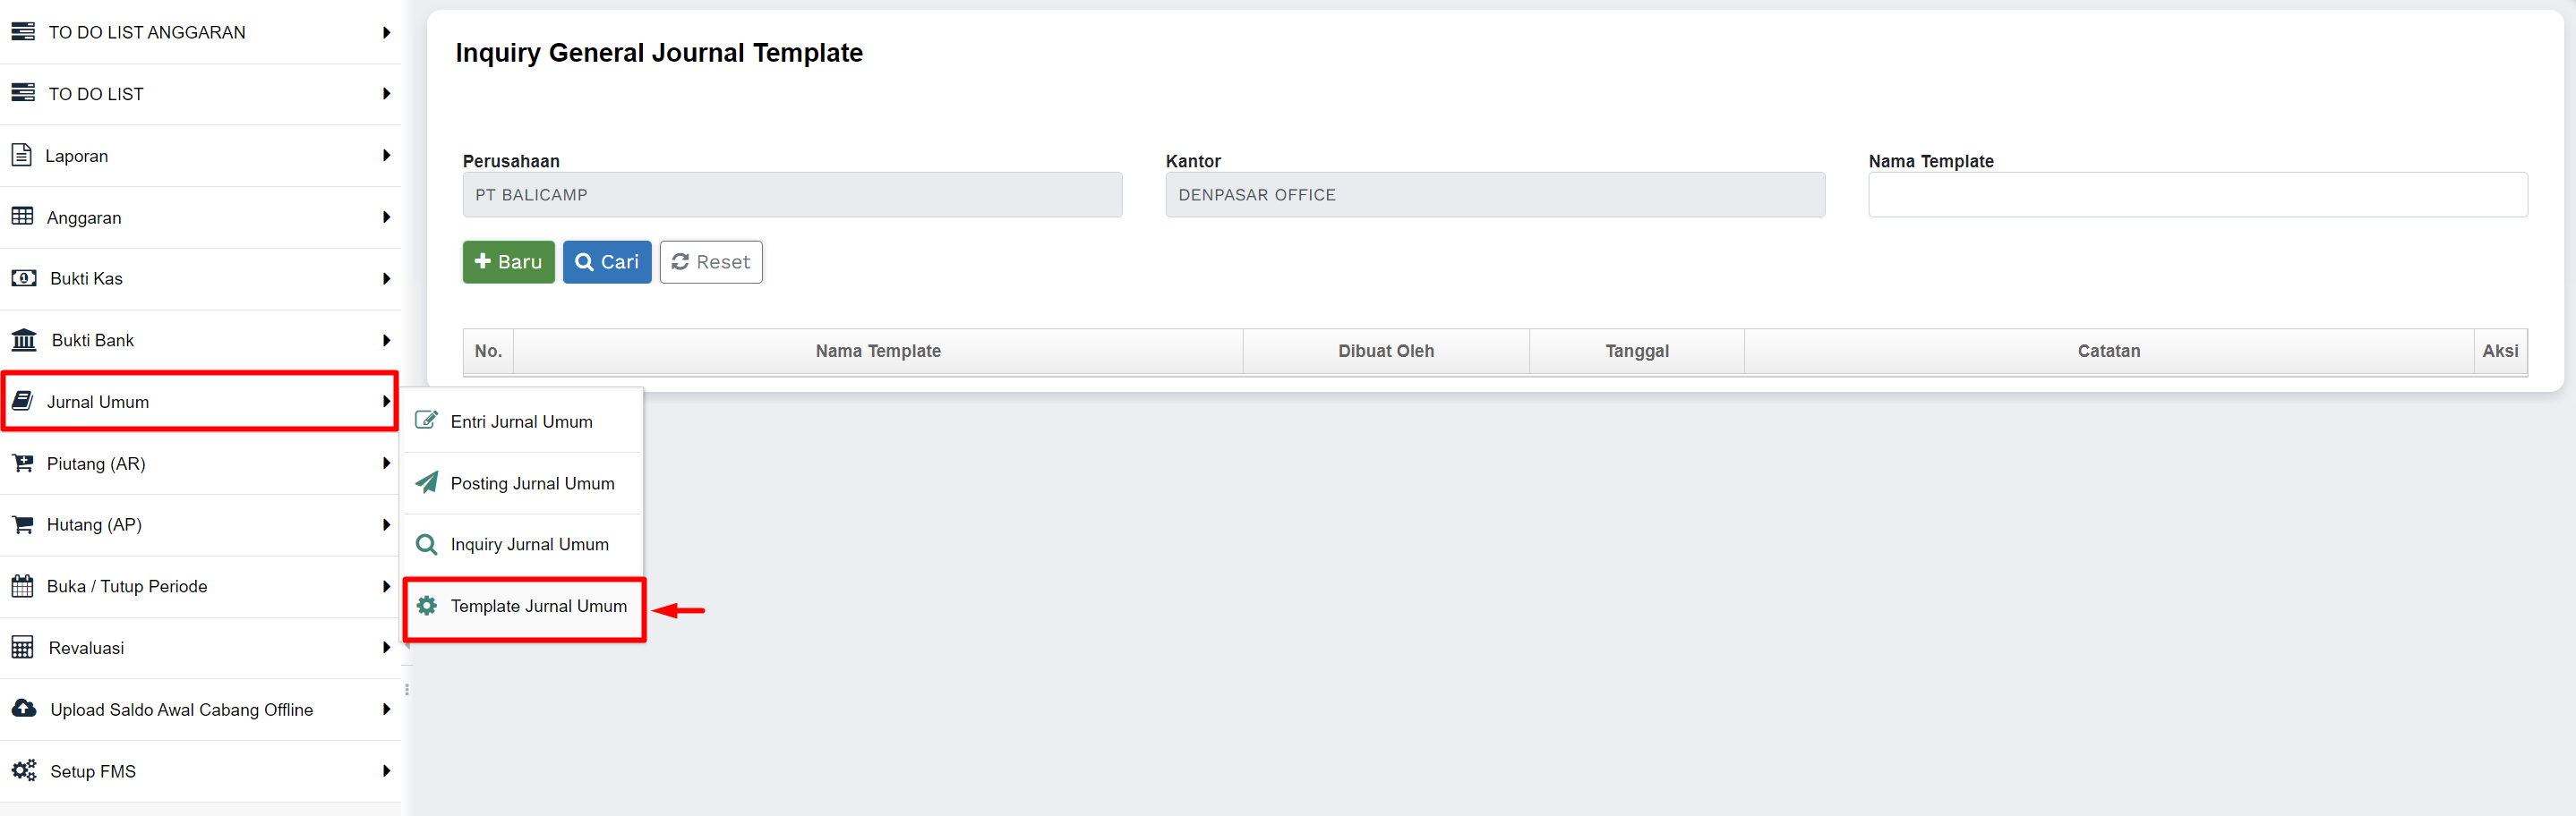Click the Upload Saldo Awal cloud icon
2576x816 pixels.
24,710
